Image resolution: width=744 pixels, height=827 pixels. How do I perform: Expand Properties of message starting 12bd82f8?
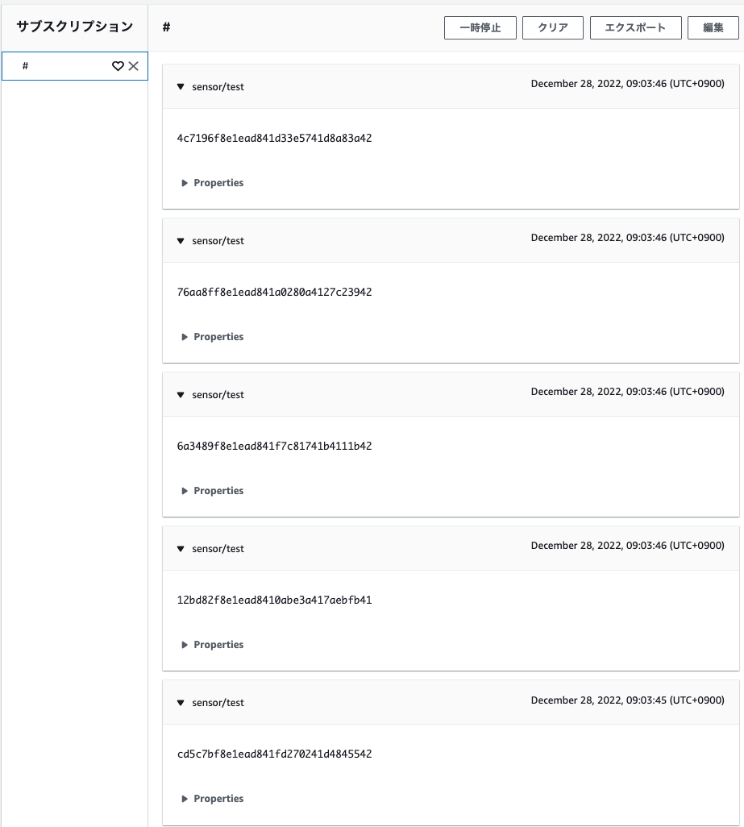213,645
